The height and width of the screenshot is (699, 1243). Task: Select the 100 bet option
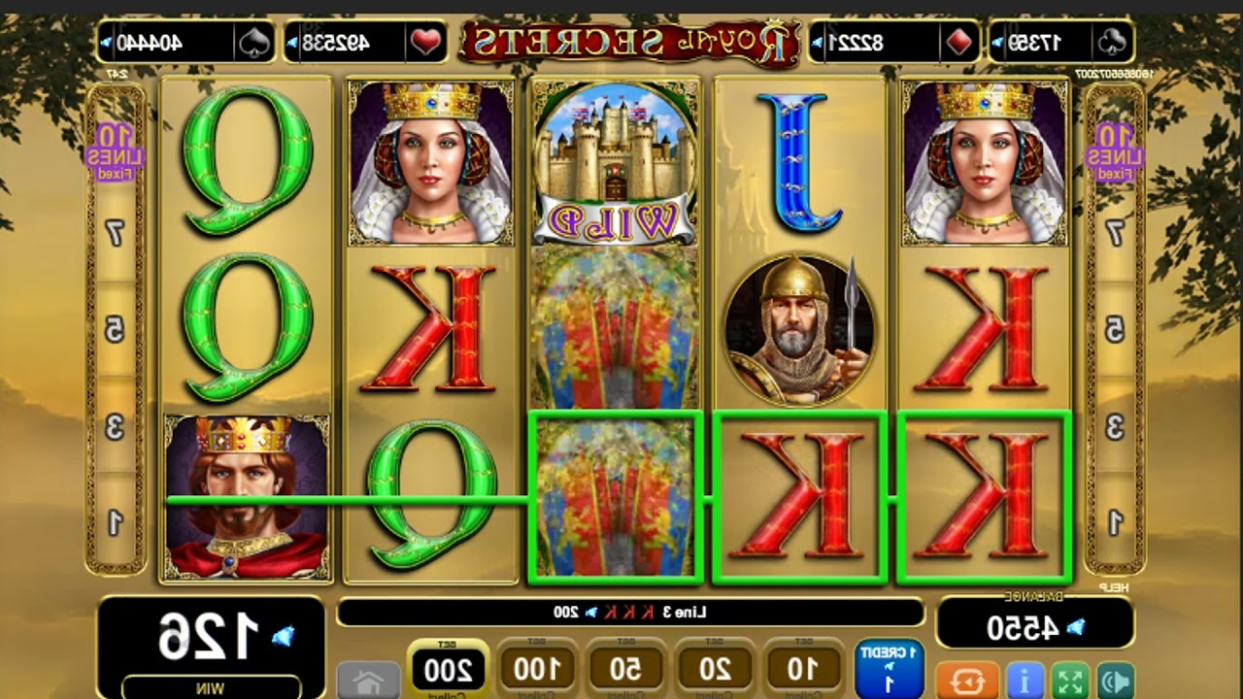[x=536, y=668]
